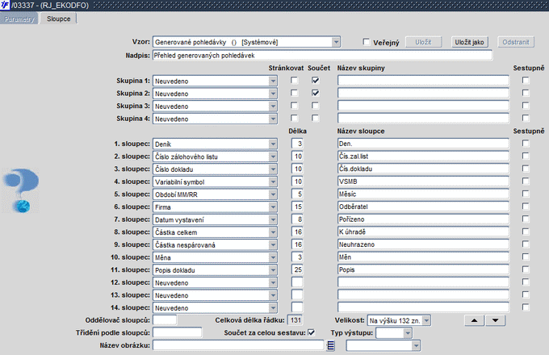The width and height of the screenshot is (549, 355).
Task: Click the Název sloupce field containing Neuhrazeno
Action: click(x=423, y=244)
